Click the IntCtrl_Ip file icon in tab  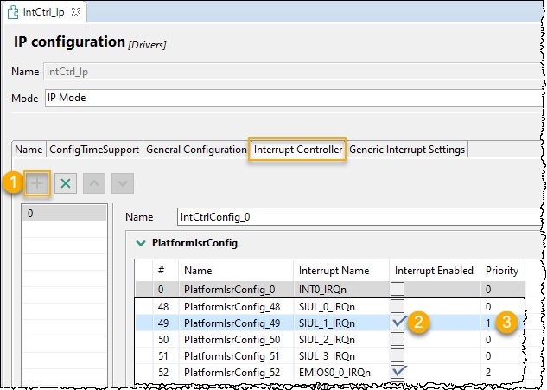tap(15, 13)
